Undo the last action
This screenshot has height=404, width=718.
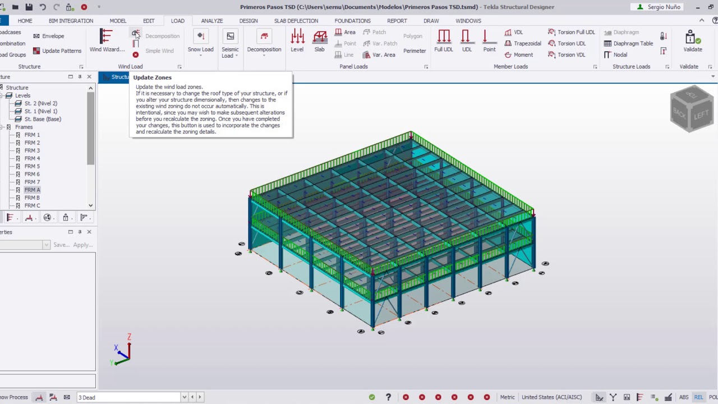43,7
